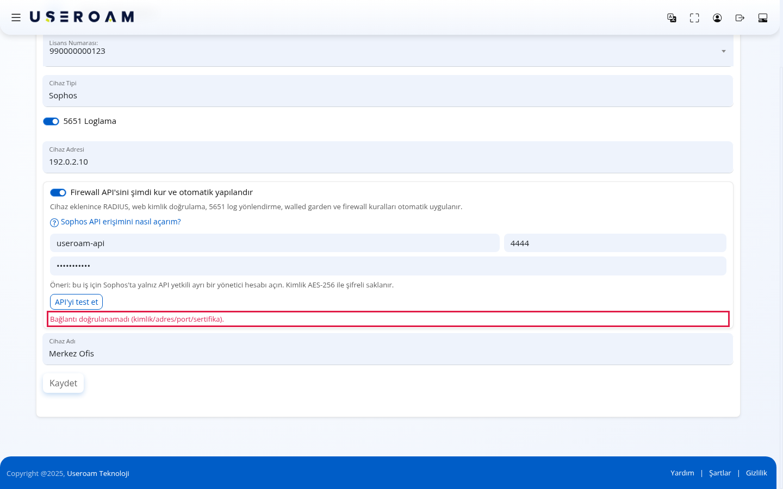Image resolution: width=783 pixels, height=489 pixels.
Task: Click the Kaydet save button
Action: [63, 383]
